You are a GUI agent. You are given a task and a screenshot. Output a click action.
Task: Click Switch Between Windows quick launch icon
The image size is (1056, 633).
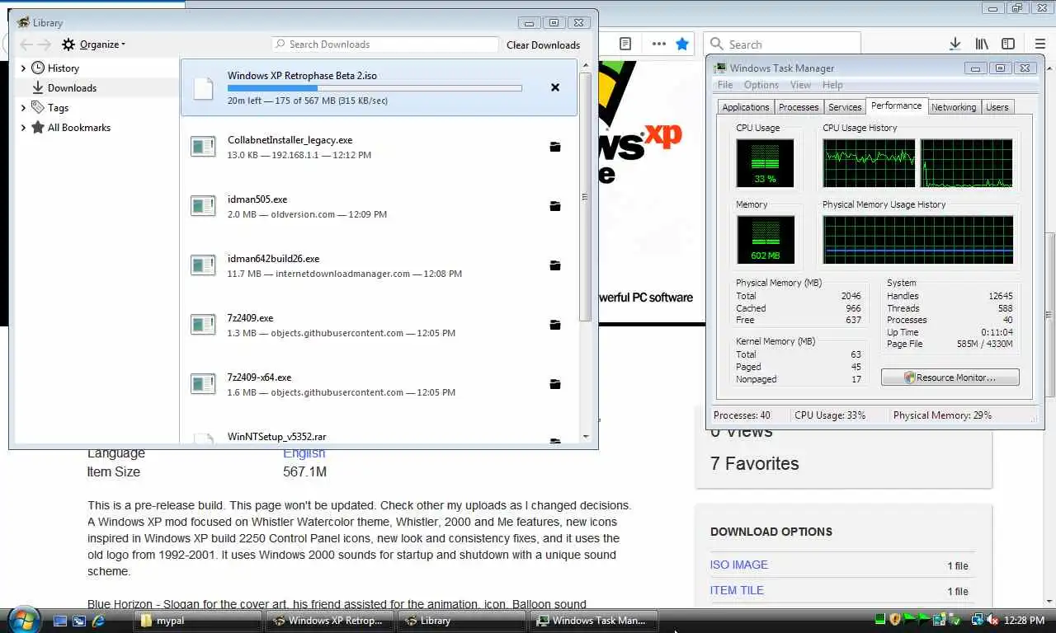[x=79, y=621]
